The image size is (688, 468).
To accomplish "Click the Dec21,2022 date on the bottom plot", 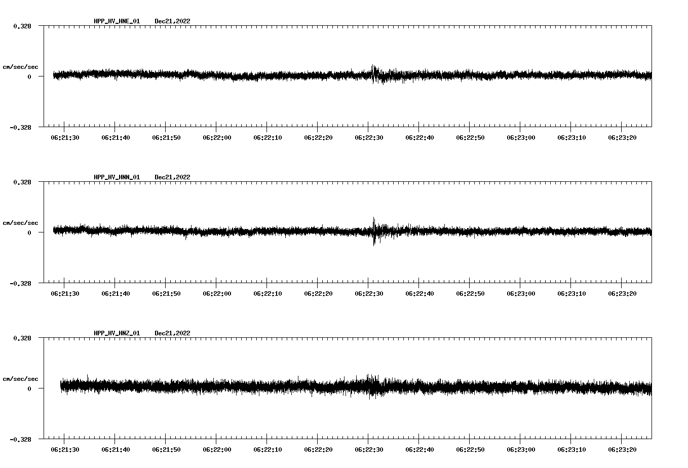I will (x=172, y=333).
